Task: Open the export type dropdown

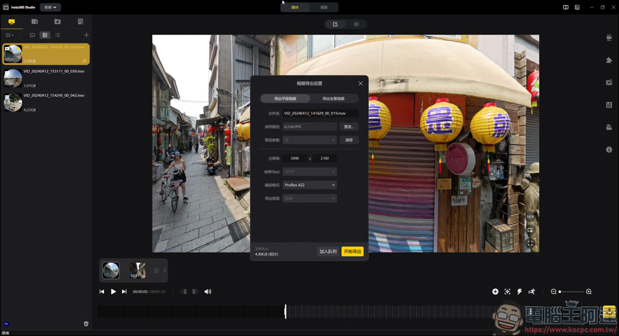Action: pyautogui.click(x=309, y=199)
